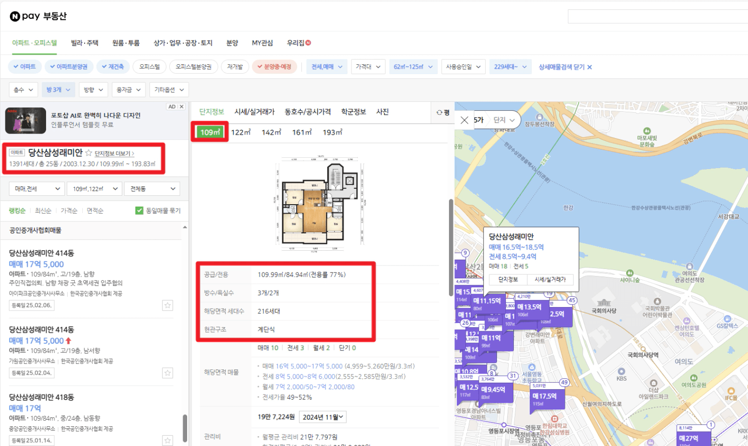Sort listings by 최신순
This screenshot has height=446, width=748.
click(x=43, y=211)
